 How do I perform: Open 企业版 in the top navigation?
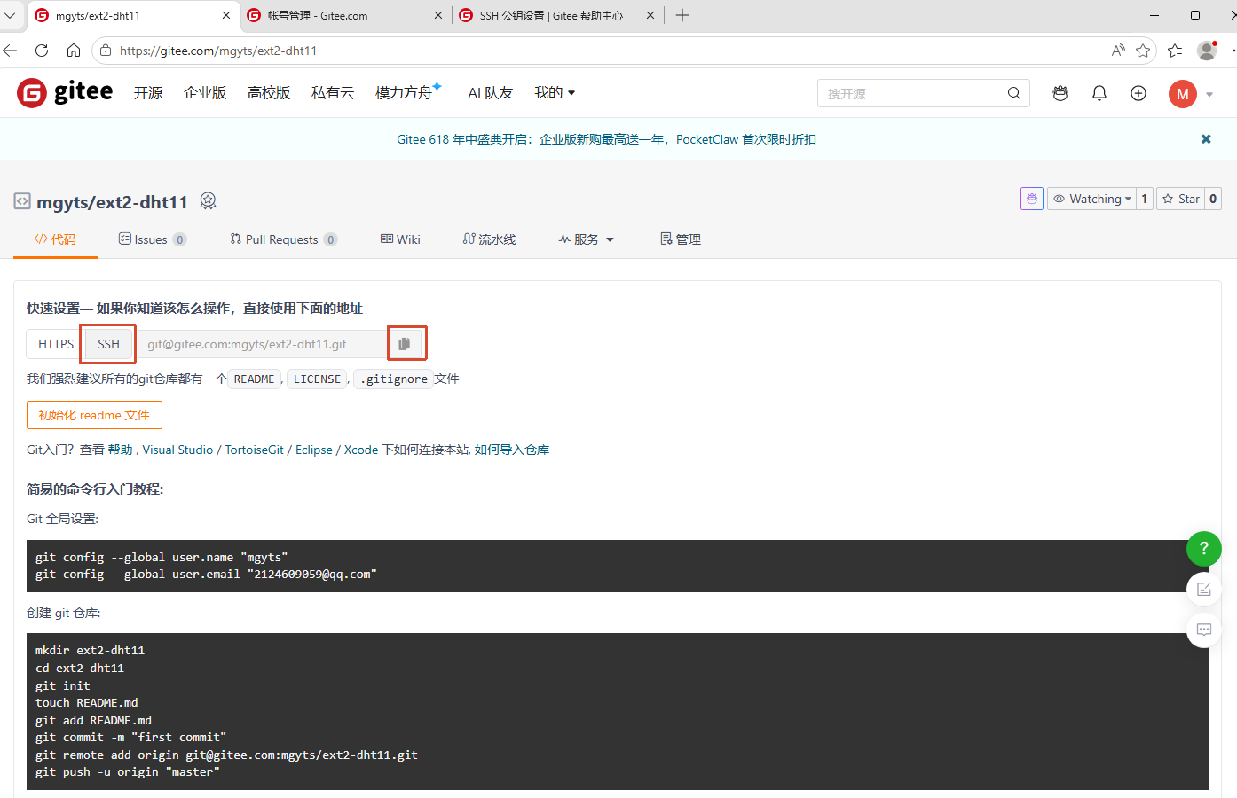point(205,93)
